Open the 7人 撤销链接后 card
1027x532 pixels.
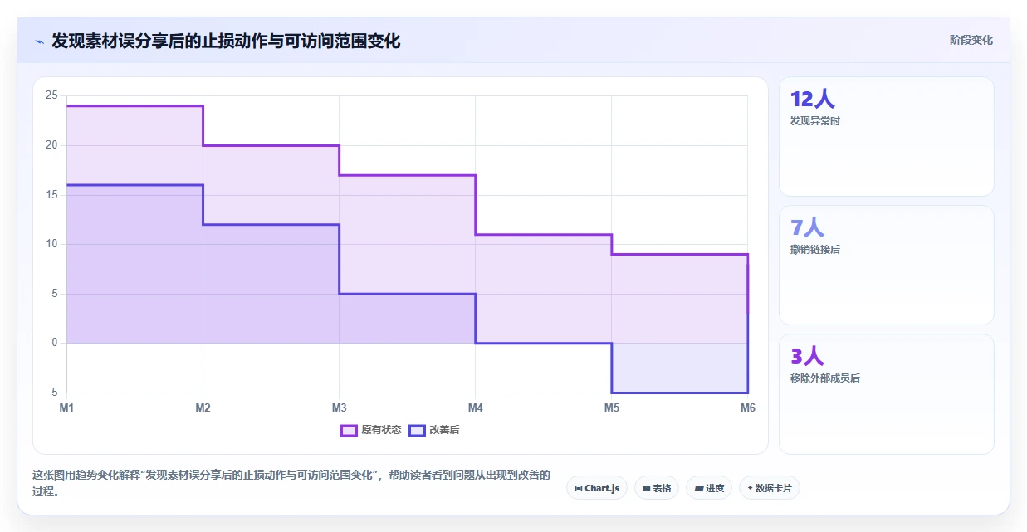pos(886,265)
